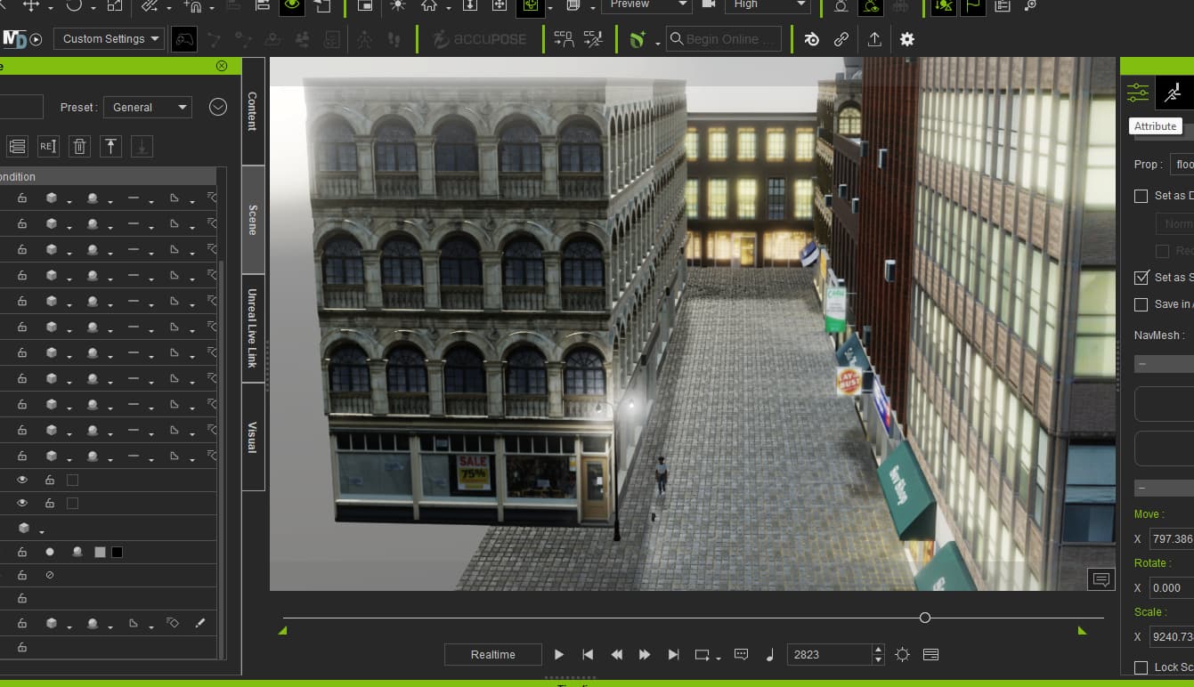The height and width of the screenshot is (687, 1194).
Task: Switch to the Scene tab
Action: tap(253, 220)
